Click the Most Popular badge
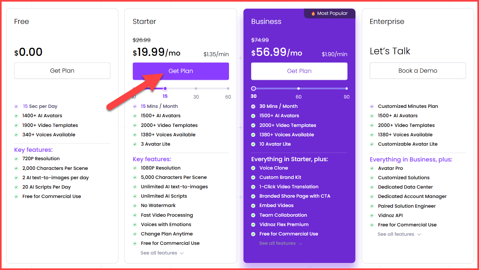 pyautogui.click(x=329, y=14)
